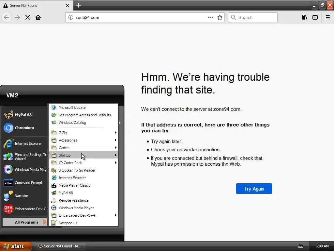Close the Server Not Found tab
This screenshot has width=334, height=251.
click(x=68, y=6)
